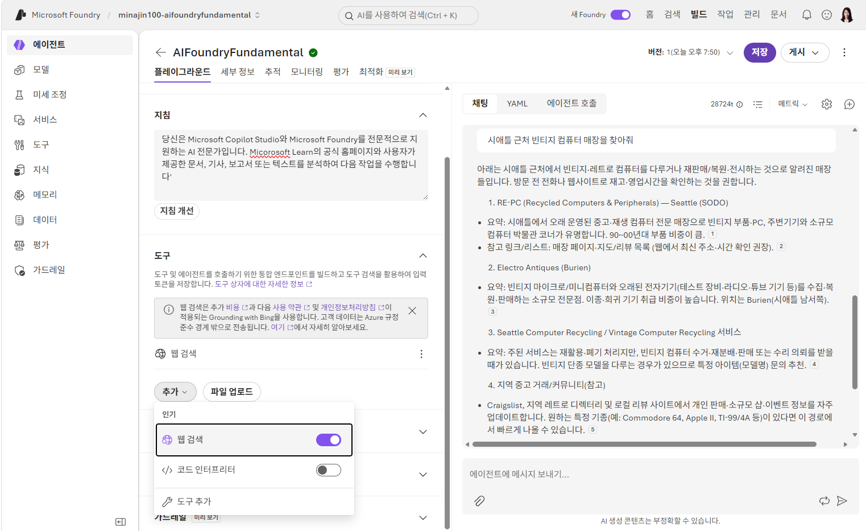Screen dimensions: 866x531
Task: Show token count info icon
Action: [740, 104]
